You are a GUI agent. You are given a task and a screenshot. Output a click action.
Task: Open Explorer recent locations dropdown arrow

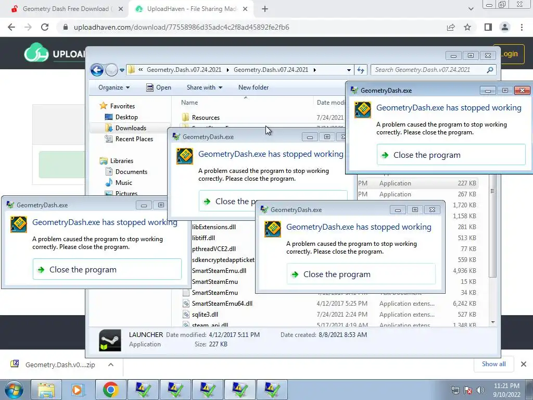coord(122,70)
